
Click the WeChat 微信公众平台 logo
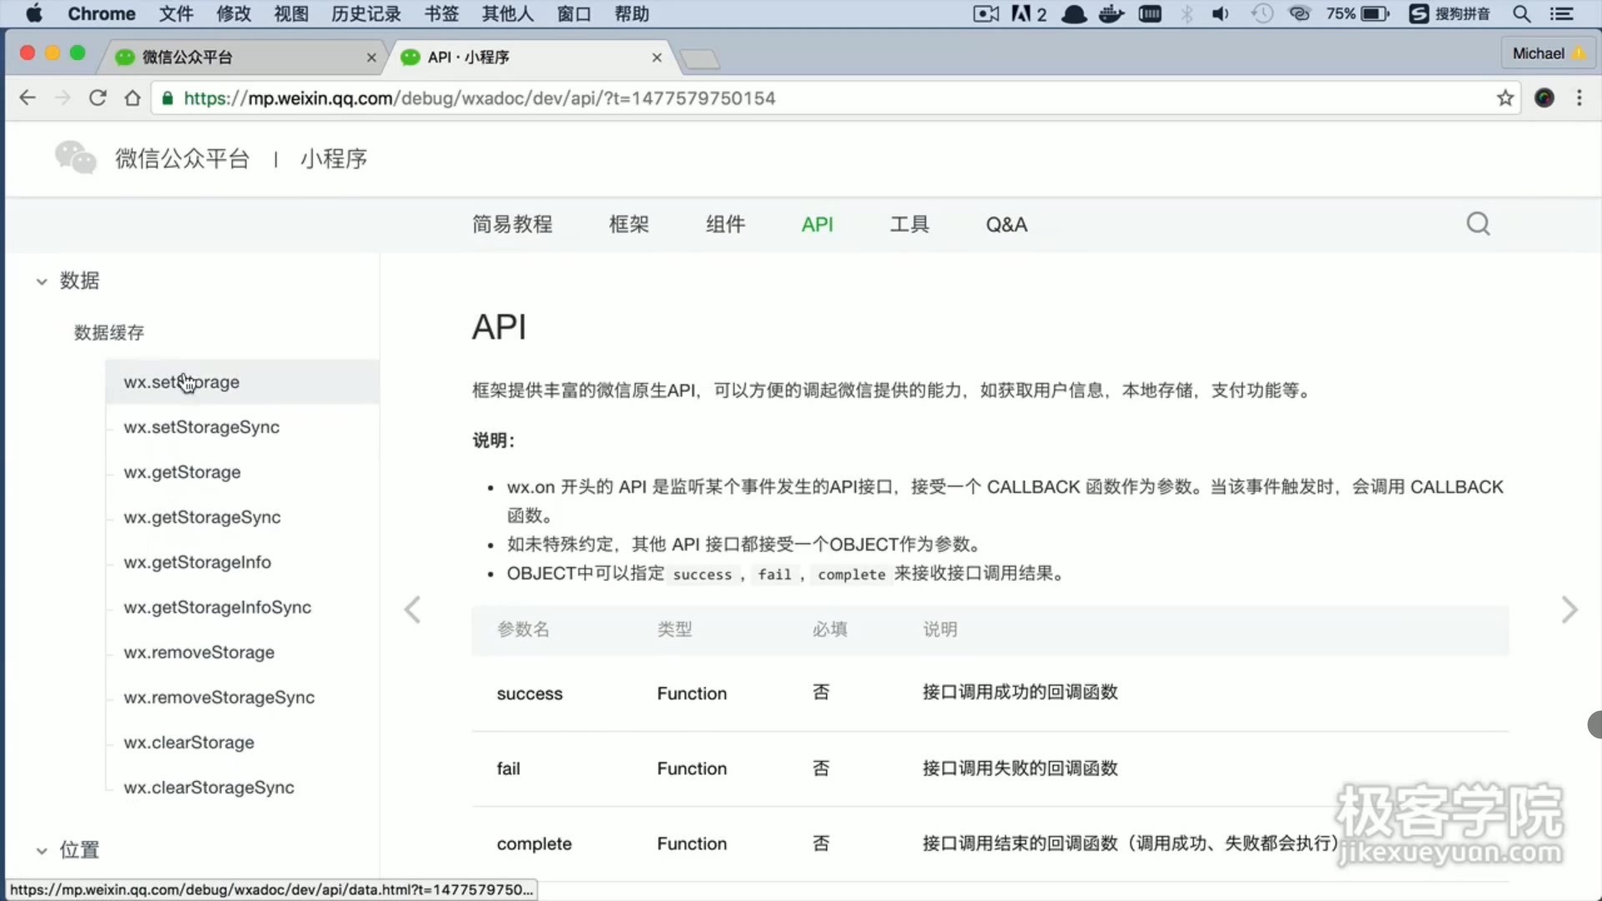[x=74, y=158]
